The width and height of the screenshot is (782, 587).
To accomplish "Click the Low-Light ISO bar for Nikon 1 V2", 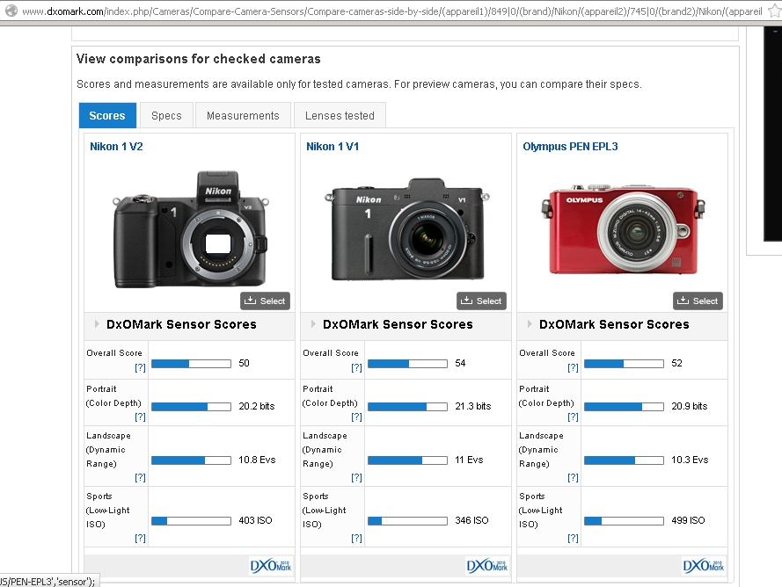I will point(192,521).
